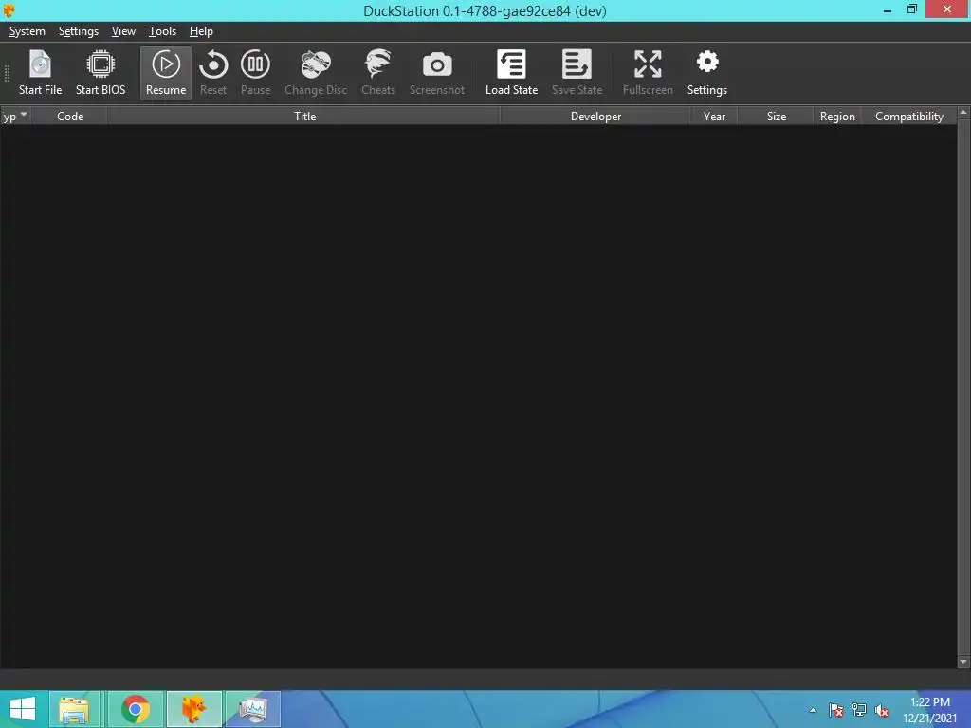Screen dimensions: 971x728
Task: Click the DuckStation title bar duck icon
Action: tap(9, 10)
